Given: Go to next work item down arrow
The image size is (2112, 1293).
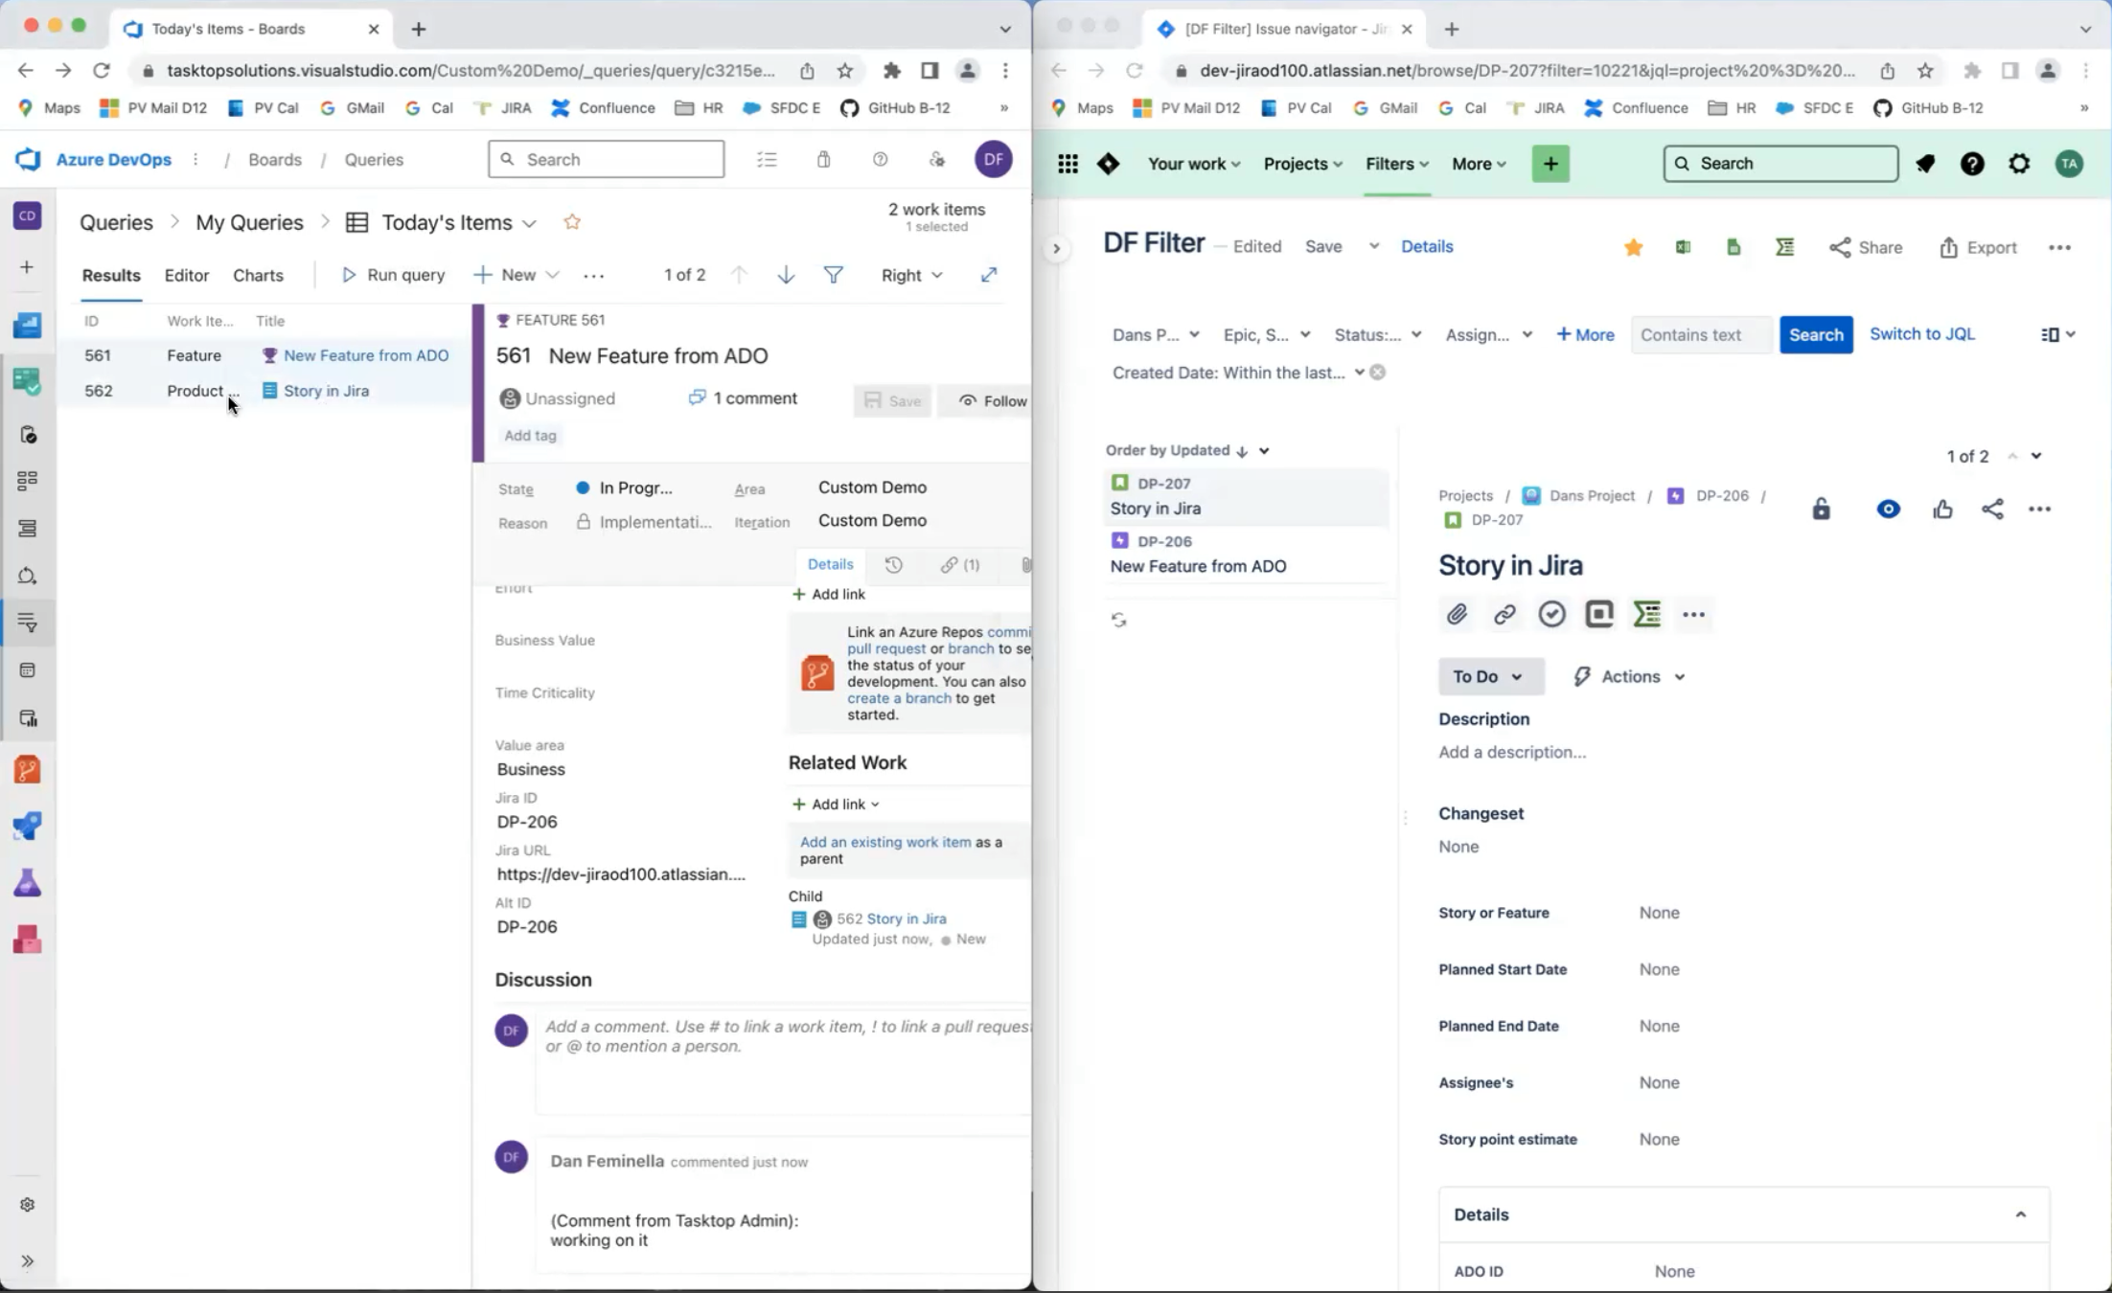Looking at the screenshot, I should click(786, 275).
